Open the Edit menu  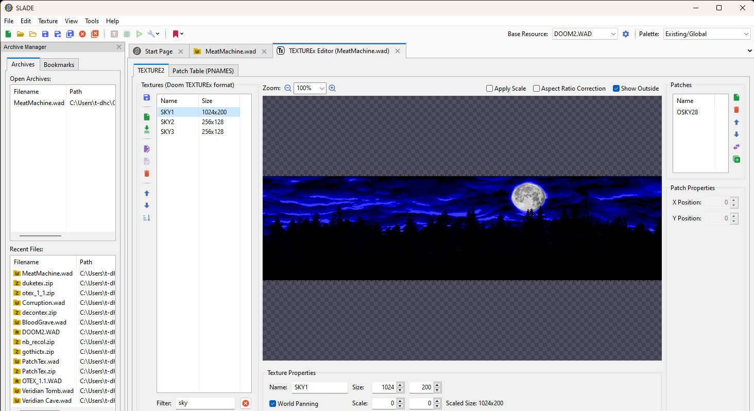(26, 21)
